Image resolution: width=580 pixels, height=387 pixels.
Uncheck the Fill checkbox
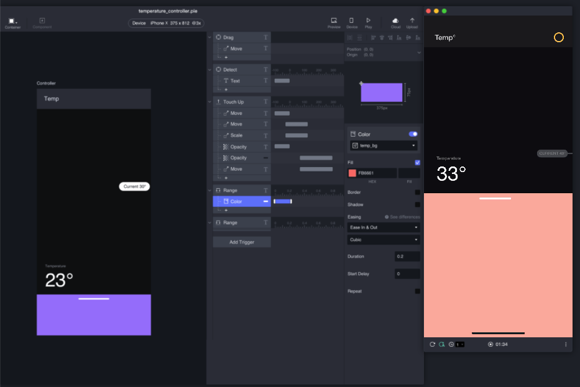click(x=417, y=163)
